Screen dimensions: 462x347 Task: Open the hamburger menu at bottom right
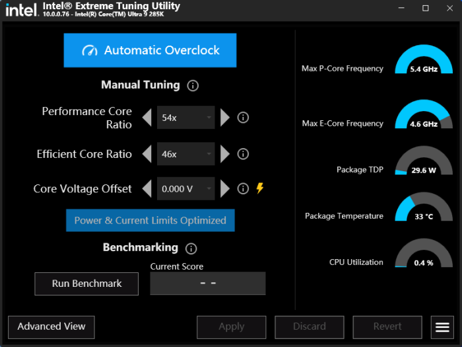click(x=441, y=327)
